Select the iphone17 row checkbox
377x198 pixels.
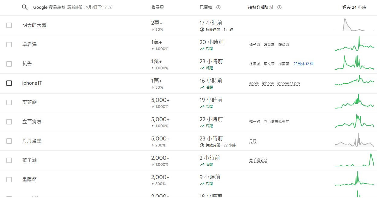[x=9, y=83]
